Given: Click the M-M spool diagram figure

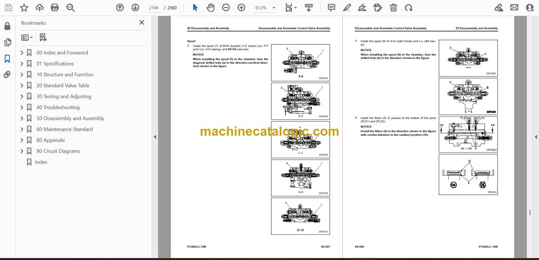Looking at the screenshot, I should point(300,62).
